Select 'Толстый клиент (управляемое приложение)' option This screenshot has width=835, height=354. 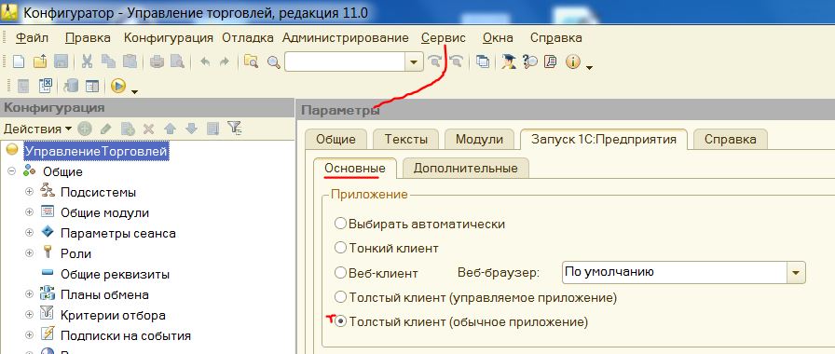coord(340,296)
